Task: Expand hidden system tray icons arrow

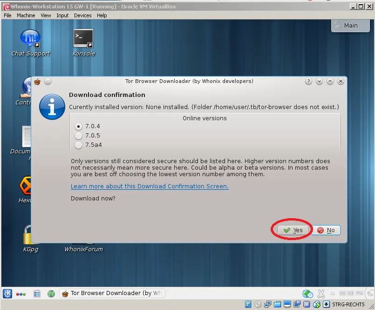Action: click(333, 294)
